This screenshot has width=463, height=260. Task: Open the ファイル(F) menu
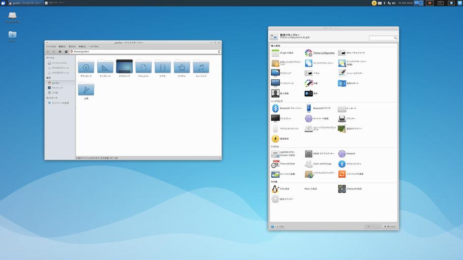(x=50, y=46)
